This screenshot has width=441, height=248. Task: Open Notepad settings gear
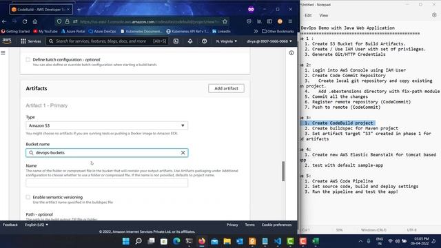click(434, 15)
